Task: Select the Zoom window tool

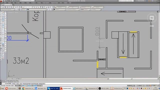Action: coord(36,7)
